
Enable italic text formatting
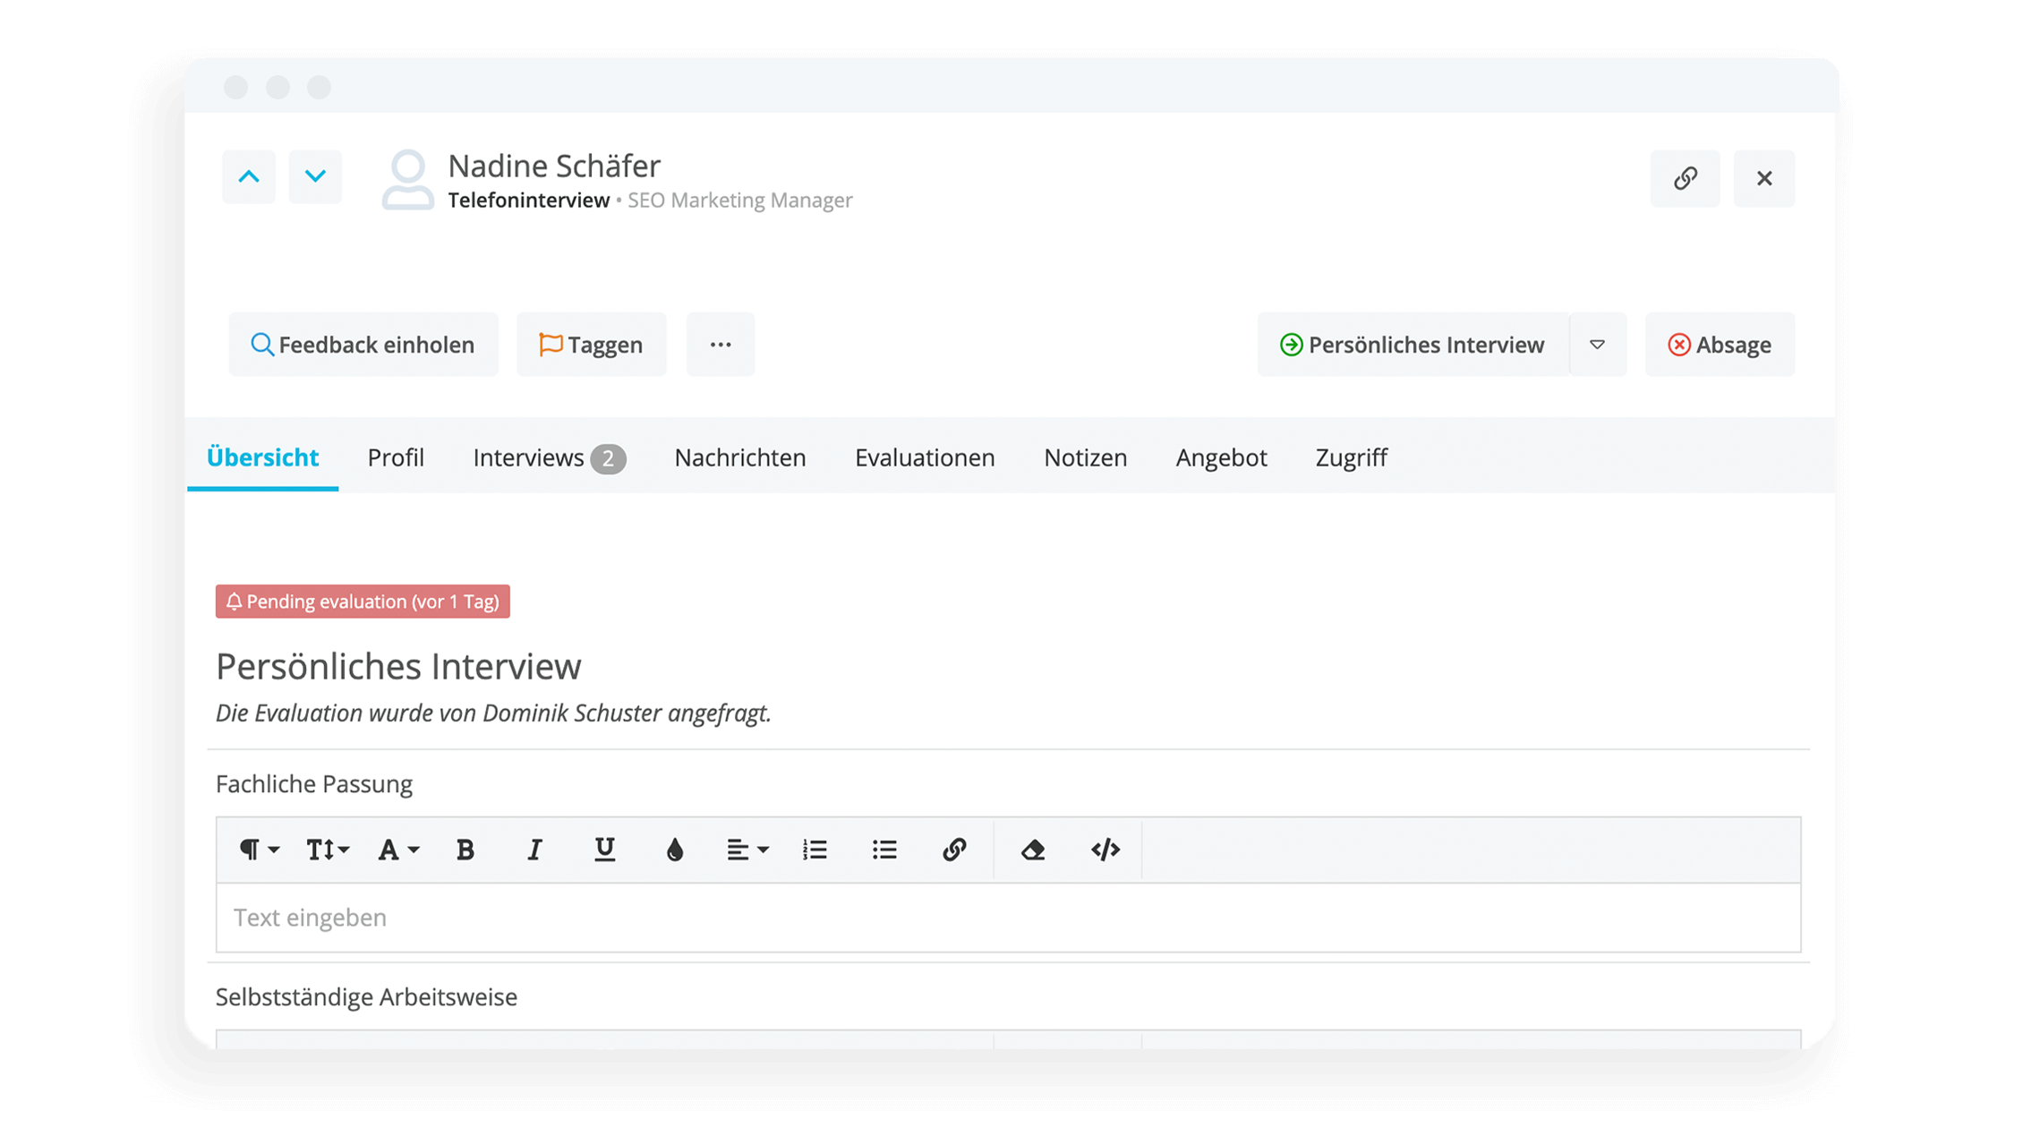click(x=534, y=849)
